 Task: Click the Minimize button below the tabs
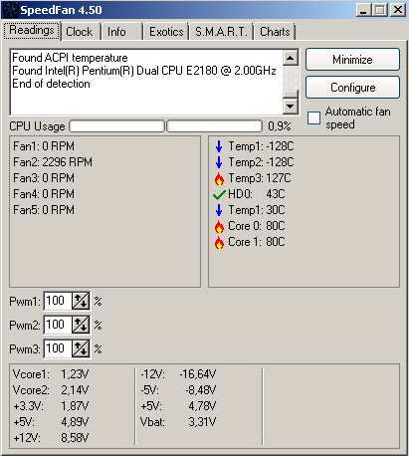pyautogui.click(x=352, y=60)
